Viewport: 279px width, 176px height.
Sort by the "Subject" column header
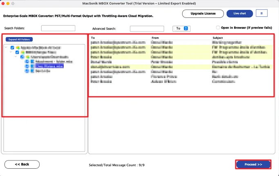pyautogui.click(x=218, y=38)
